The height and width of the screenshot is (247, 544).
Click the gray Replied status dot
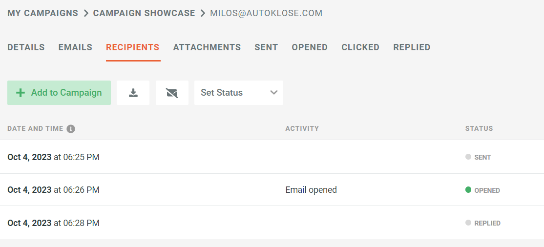[468, 223]
